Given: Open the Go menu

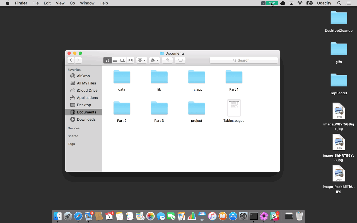Looking at the screenshot, I should coord(72,3).
